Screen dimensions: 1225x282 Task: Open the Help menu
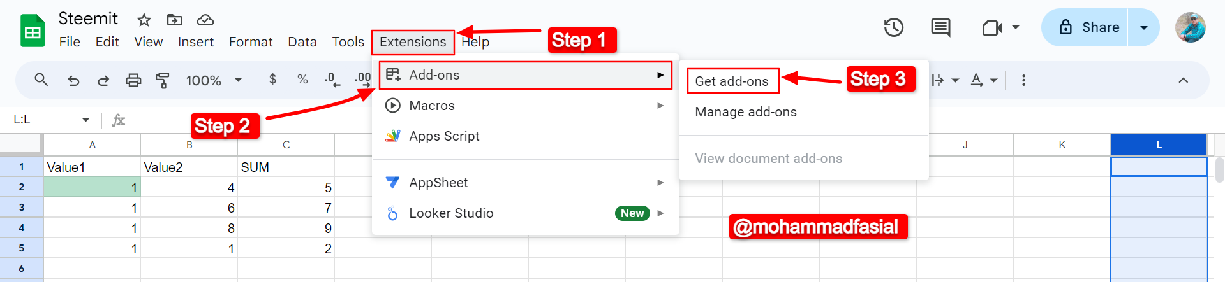475,42
